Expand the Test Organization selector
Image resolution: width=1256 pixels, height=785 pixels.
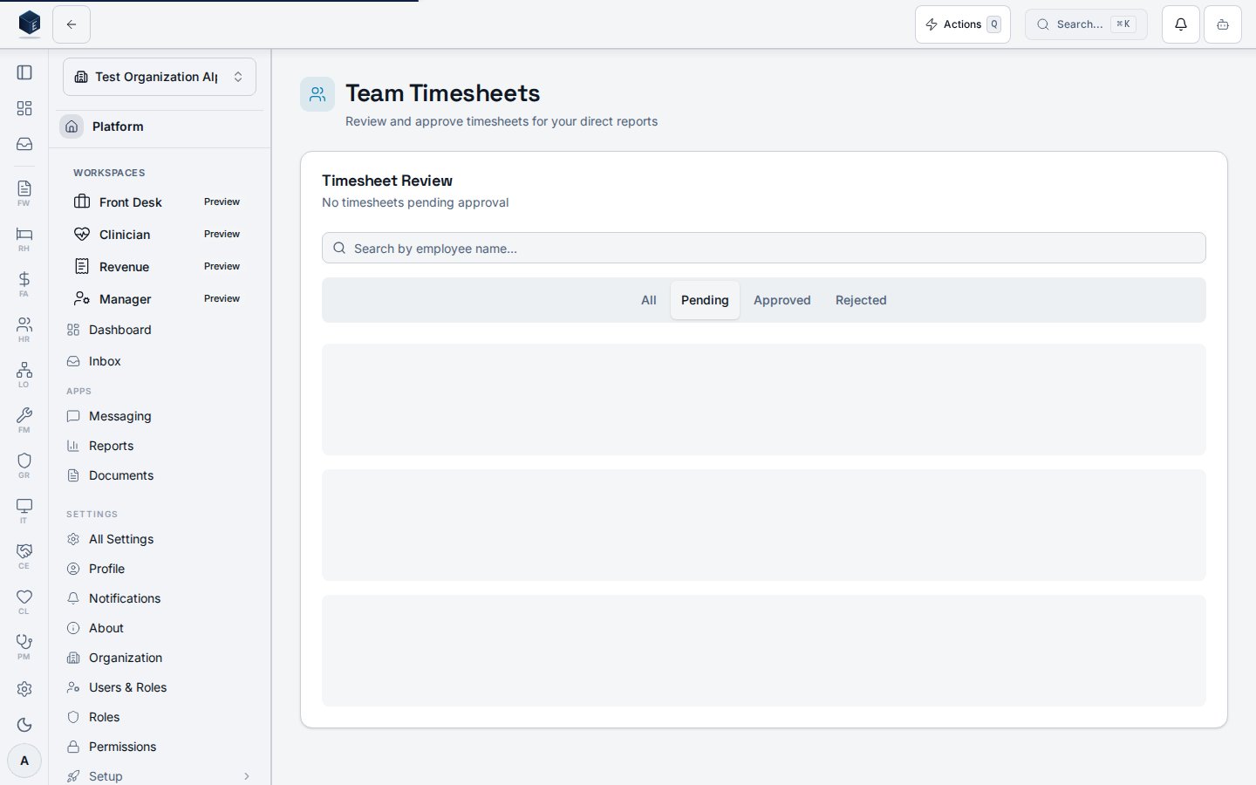pyautogui.click(x=160, y=77)
